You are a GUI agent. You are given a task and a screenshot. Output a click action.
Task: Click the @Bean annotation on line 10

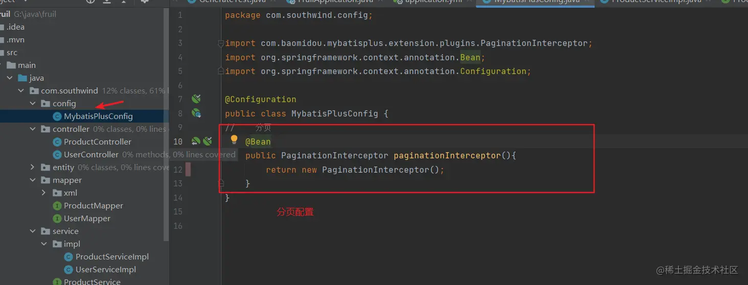tap(258, 141)
